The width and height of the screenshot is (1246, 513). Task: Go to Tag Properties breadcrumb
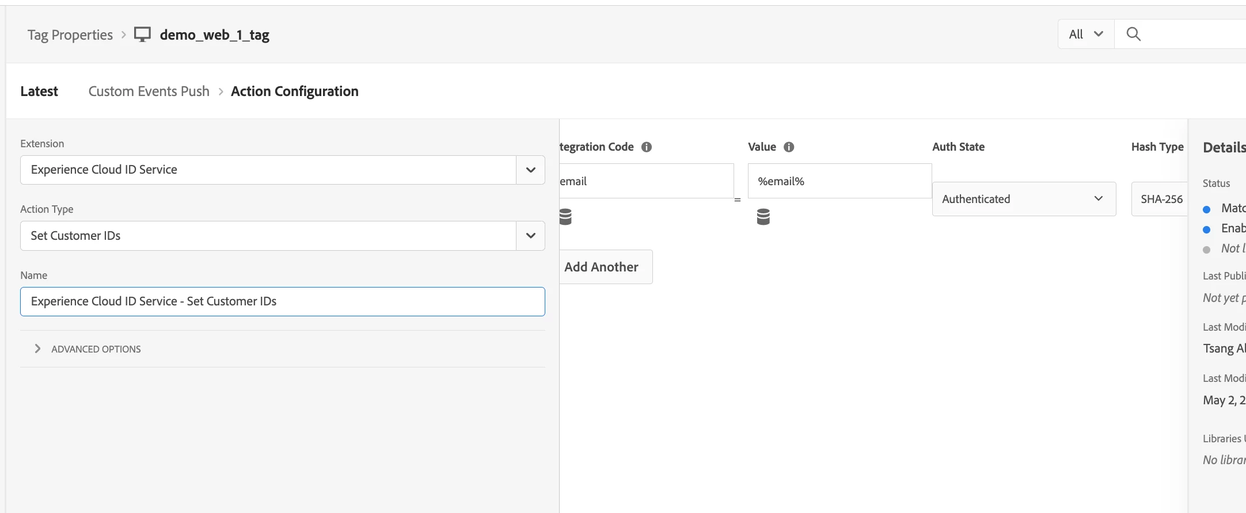click(x=70, y=35)
